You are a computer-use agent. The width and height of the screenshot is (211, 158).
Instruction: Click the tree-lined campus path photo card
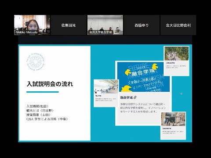tap(177, 61)
